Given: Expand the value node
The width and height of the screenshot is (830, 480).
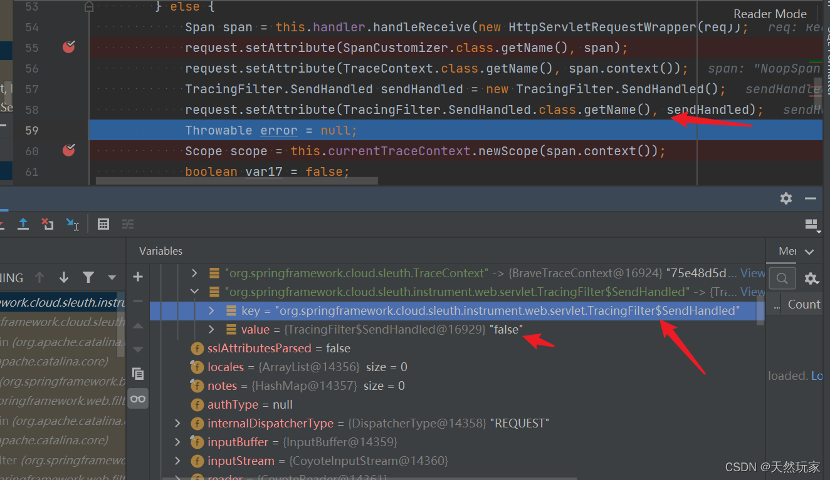Looking at the screenshot, I should (x=211, y=329).
